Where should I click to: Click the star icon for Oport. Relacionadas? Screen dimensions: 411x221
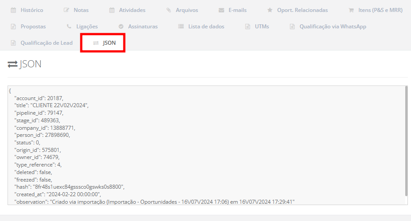[270, 10]
